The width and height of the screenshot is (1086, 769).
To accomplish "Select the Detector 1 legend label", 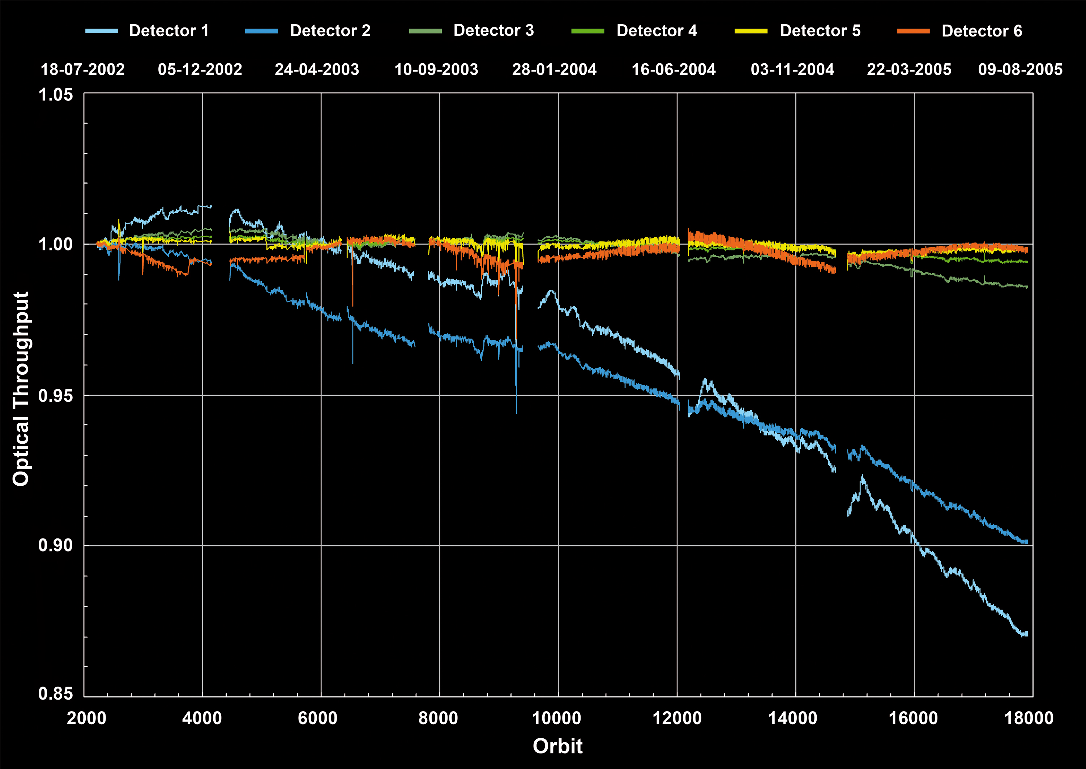I will [169, 31].
